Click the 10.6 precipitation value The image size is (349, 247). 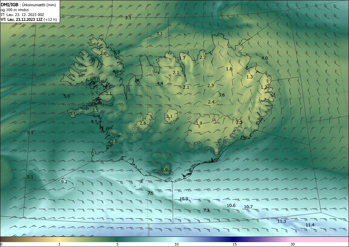tap(231, 206)
